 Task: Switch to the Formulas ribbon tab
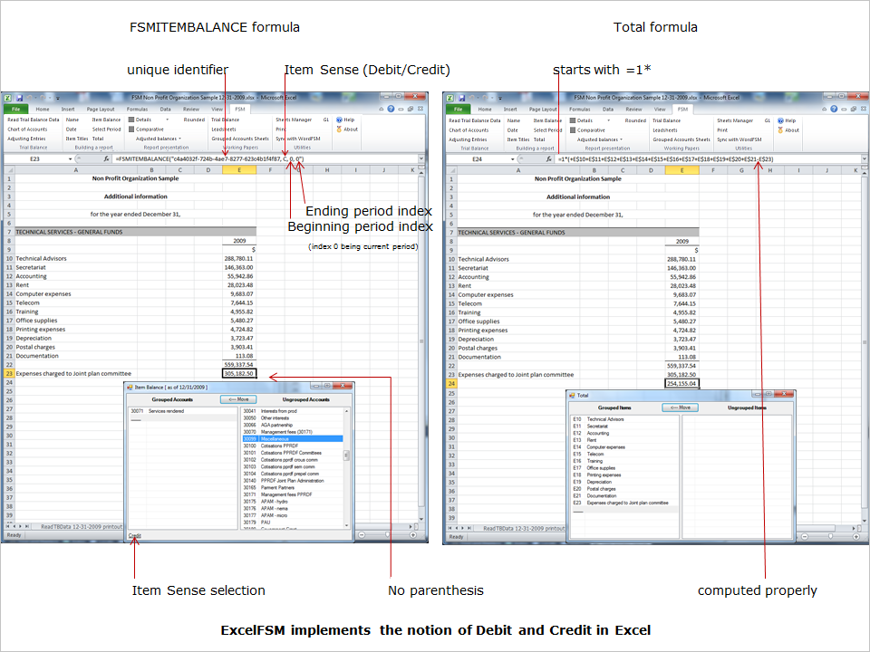pos(140,108)
